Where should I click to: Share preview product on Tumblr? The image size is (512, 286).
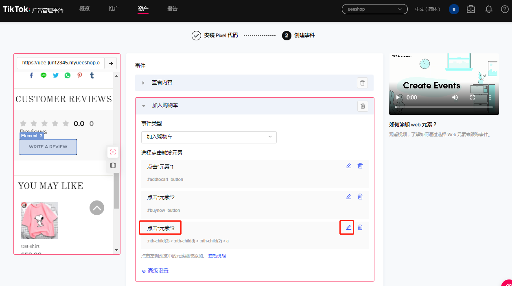point(92,75)
